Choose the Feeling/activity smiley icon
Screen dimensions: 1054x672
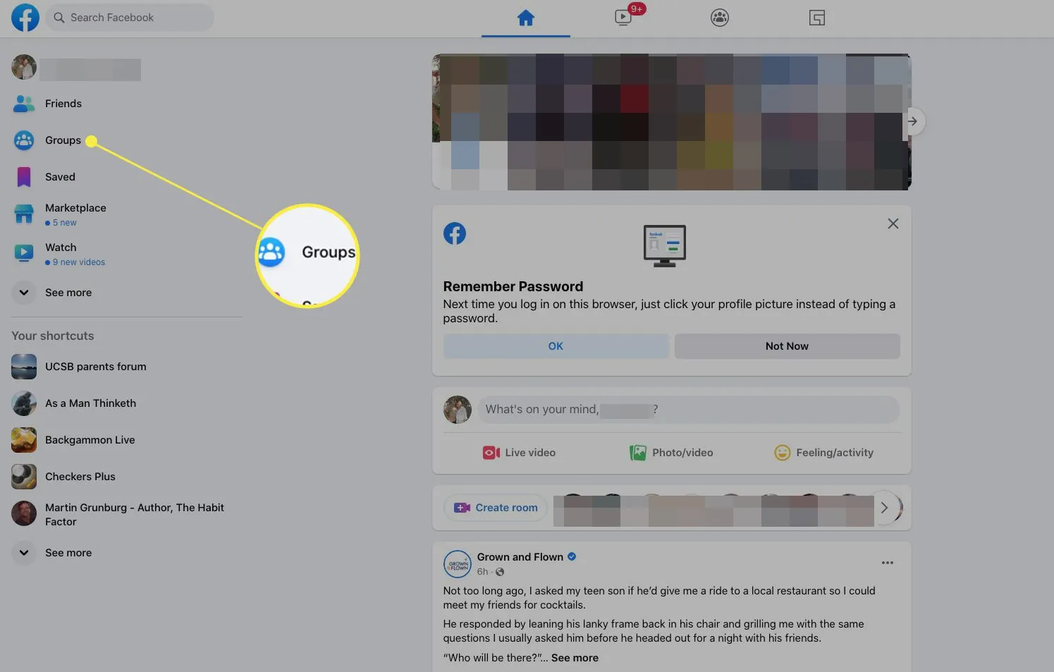(x=783, y=452)
